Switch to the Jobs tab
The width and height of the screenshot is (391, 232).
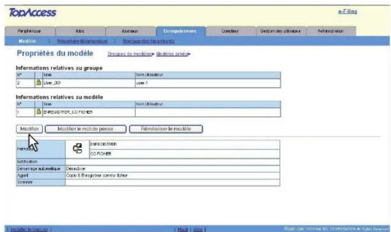(x=80, y=31)
